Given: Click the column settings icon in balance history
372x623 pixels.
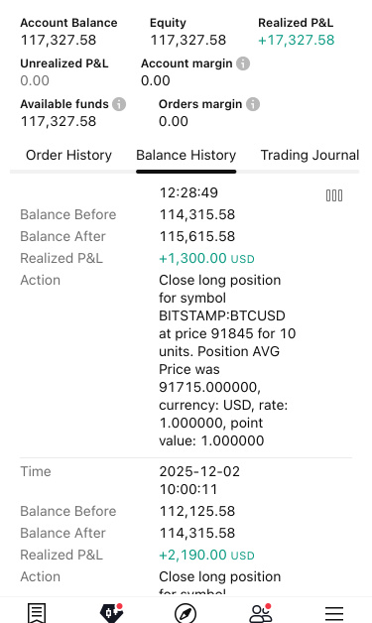Looking at the screenshot, I should tap(334, 195).
